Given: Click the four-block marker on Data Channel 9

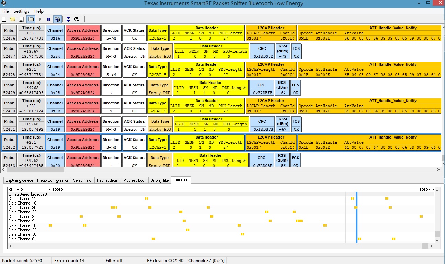Looking at the screenshot, I should coord(299,221).
